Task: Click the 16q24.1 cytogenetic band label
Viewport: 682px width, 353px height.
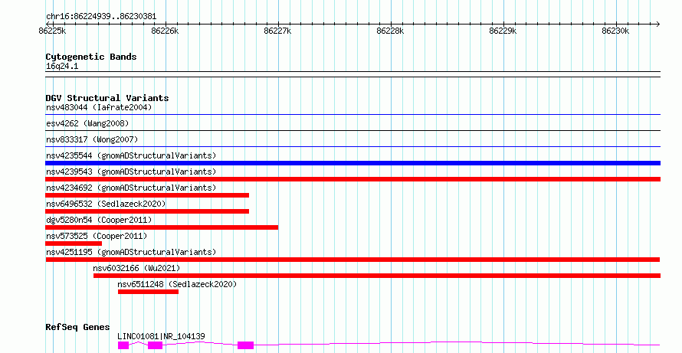Action: coord(62,67)
